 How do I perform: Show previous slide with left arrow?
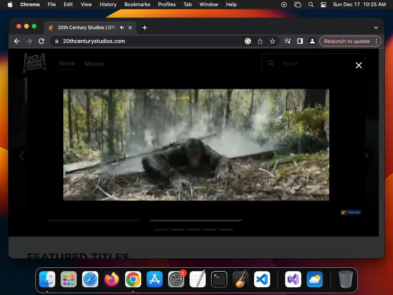21,156
